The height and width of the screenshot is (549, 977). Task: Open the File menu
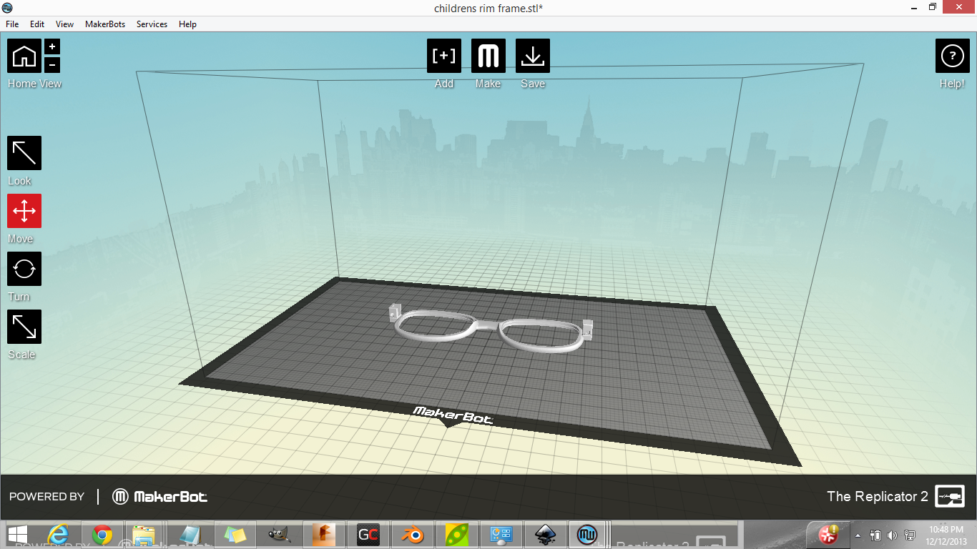[x=12, y=24]
